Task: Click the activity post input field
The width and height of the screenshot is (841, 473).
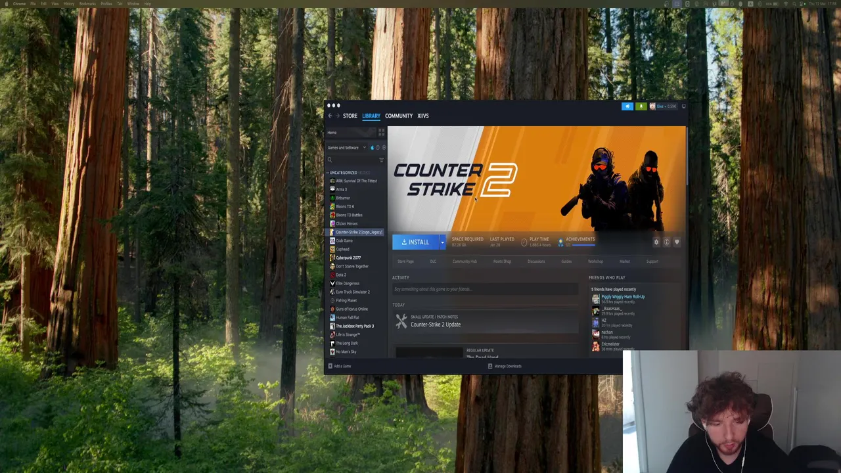Action: tap(485, 289)
